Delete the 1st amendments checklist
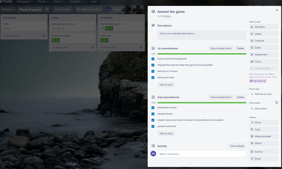This screenshot has height=169, width=282. click(x=240, y=48)
